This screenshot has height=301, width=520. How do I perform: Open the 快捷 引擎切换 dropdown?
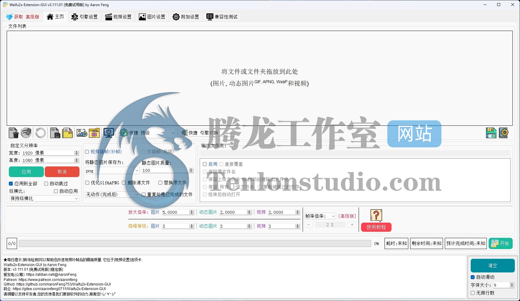(x=207, y=133)
